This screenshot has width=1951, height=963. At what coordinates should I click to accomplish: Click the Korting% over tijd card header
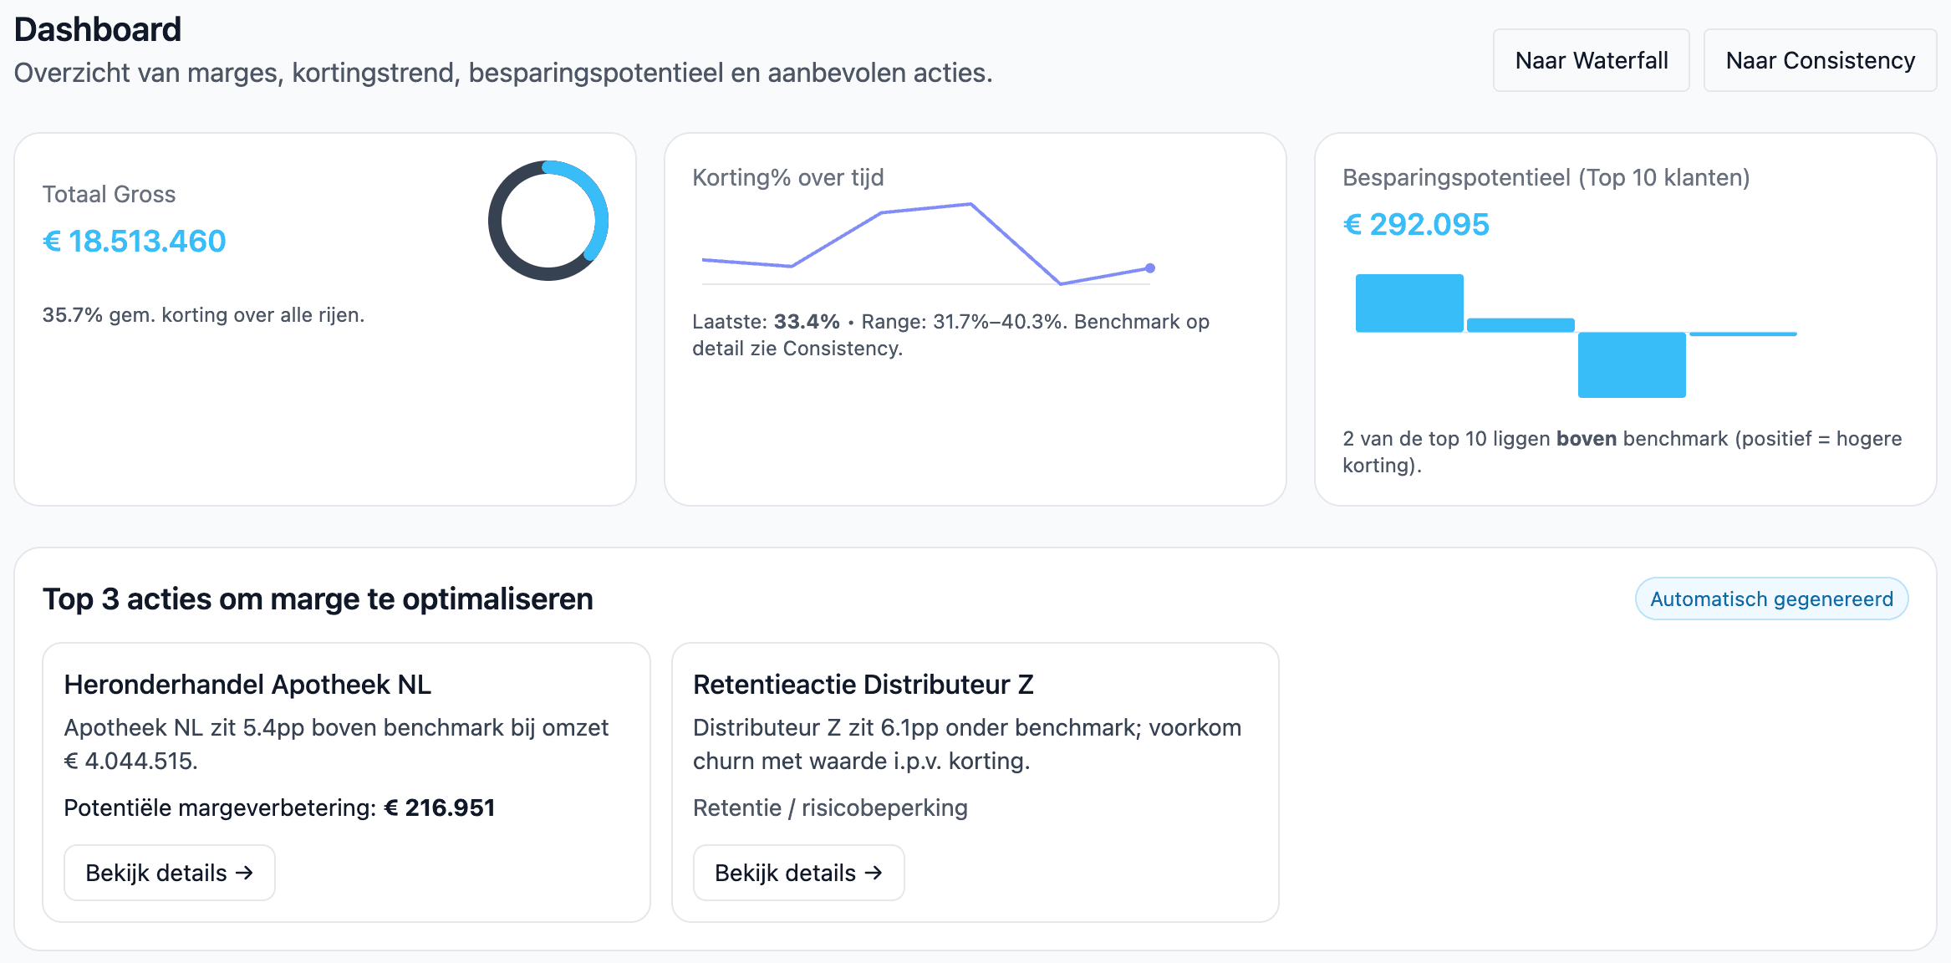pos(787,177)
